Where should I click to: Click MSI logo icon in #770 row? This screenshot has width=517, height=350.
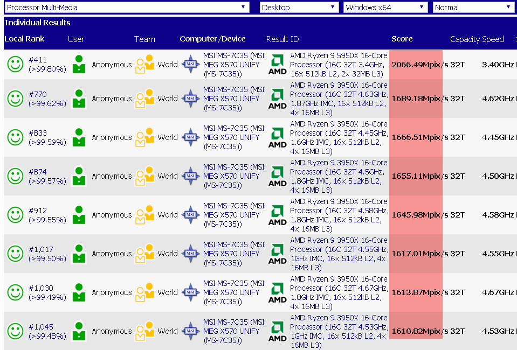pyautogui.click(x=191, y=98)
